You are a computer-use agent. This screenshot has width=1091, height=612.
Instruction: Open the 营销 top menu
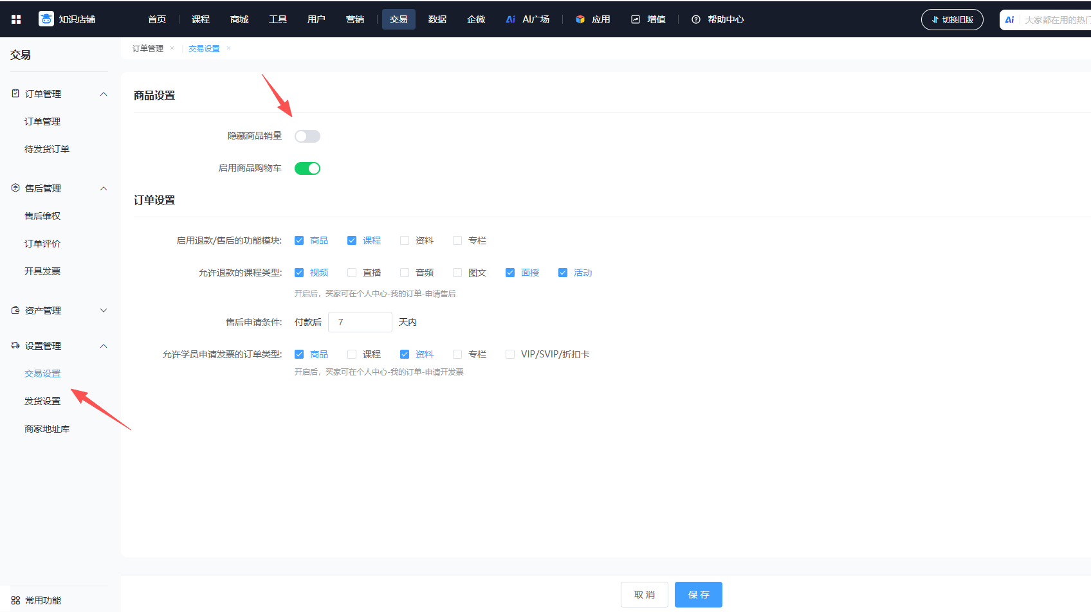pos(355,19)
